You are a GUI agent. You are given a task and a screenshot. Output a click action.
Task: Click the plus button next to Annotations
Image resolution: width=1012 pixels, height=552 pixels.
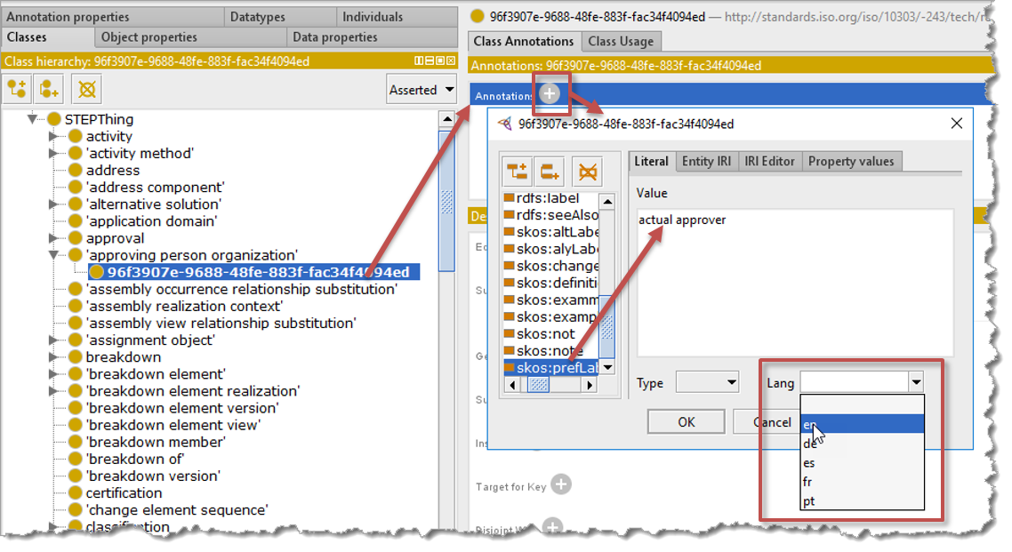[x=550, y=94]
